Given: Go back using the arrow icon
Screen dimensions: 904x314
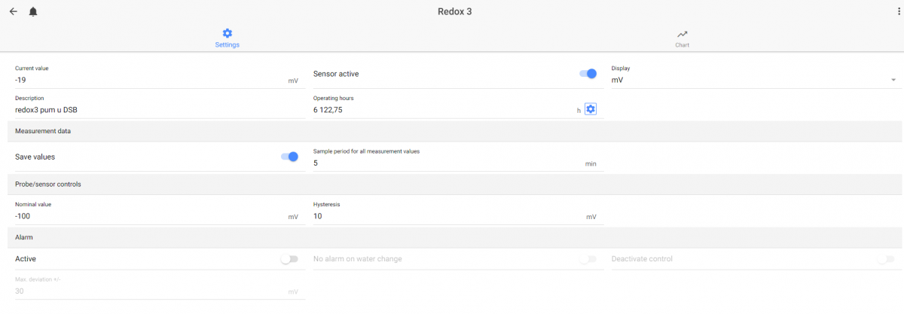Looking at the screenshot, I should (13, 11).
